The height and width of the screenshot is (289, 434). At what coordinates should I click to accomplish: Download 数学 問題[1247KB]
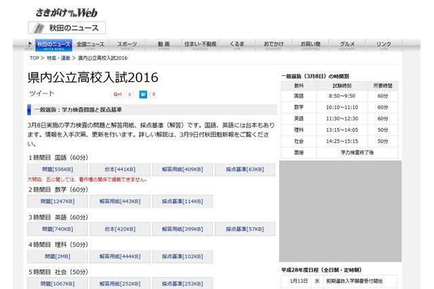(58, 201)
